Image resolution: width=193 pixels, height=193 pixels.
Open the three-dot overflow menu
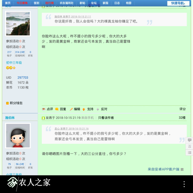[184, 184]
